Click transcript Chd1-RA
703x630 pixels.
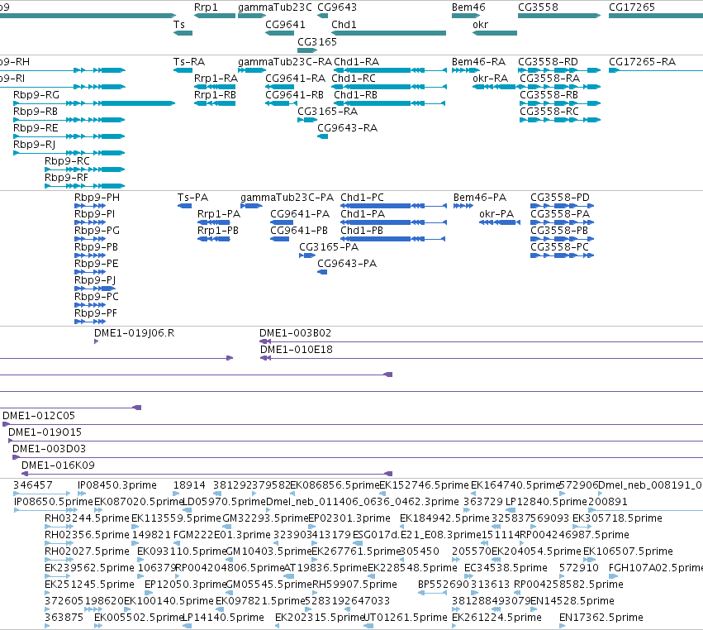point(390,70)
